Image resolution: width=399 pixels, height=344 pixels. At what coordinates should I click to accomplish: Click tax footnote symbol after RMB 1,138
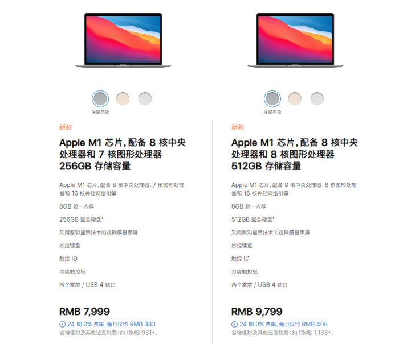[x=329, y=331]
